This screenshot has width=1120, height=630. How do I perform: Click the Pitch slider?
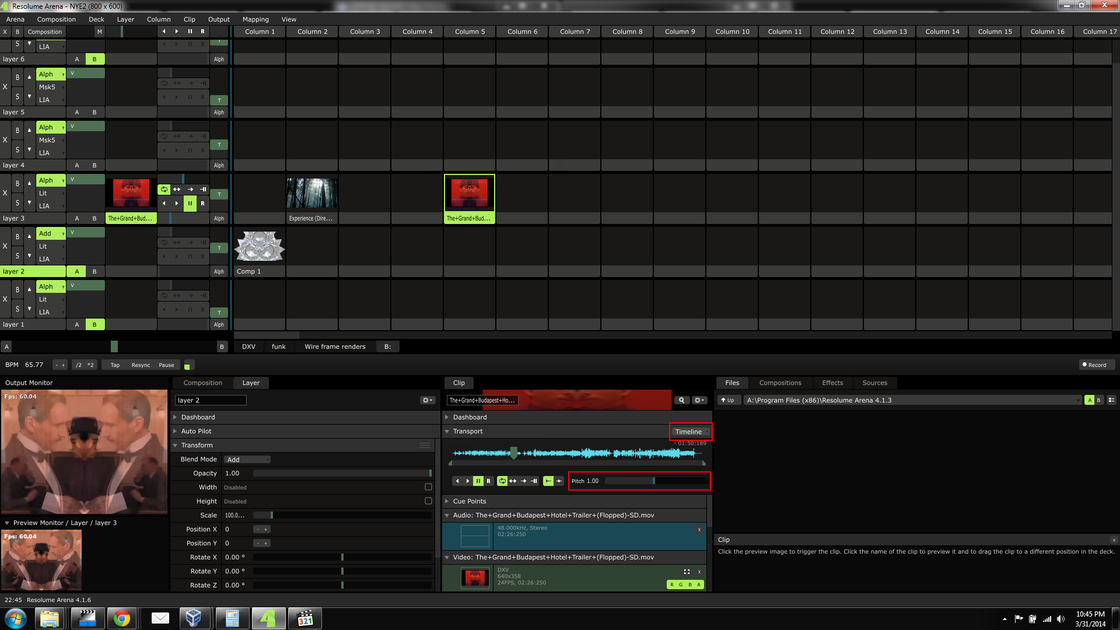[x=656, y=481]
